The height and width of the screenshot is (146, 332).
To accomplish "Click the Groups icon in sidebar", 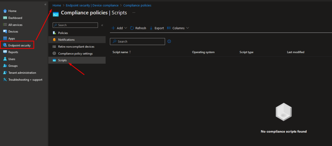I will 5,66.
